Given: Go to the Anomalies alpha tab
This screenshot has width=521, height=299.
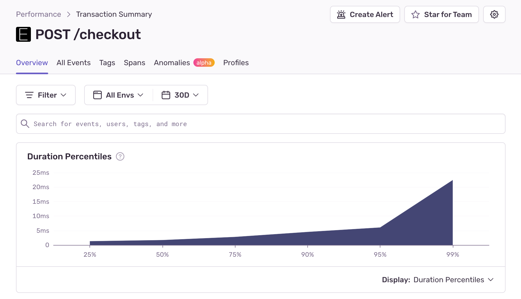Looking at the screenshot, I should tap(172, 63).
